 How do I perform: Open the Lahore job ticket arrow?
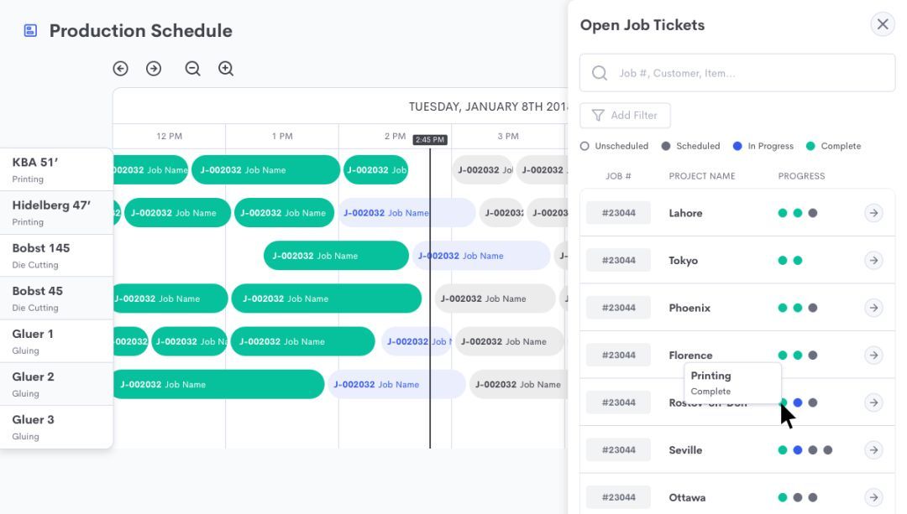pyautogui.click(x=873, y=213)
